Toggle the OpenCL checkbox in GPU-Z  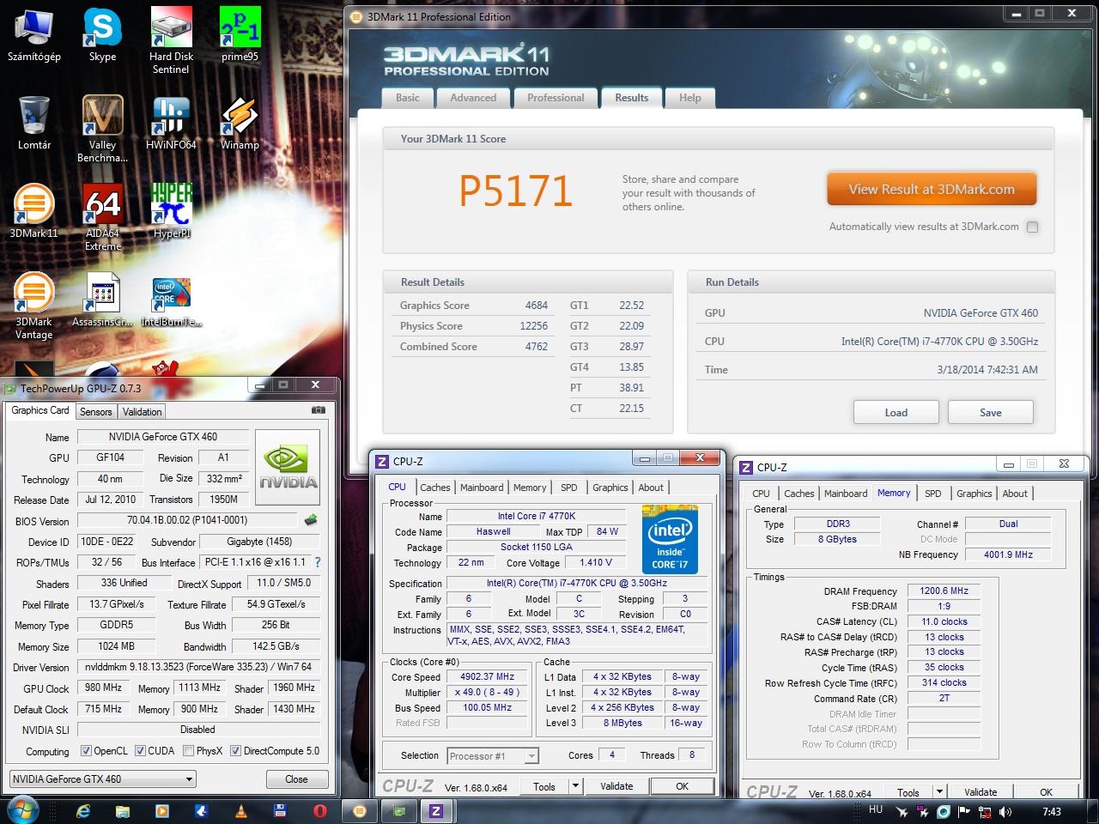point(86,751)
